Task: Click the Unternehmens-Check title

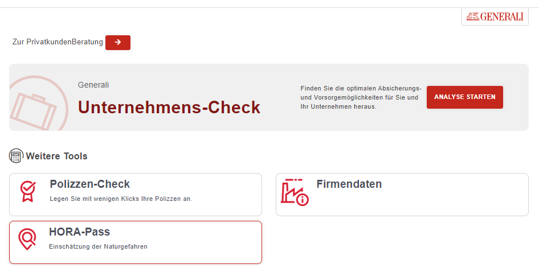Action: (x=169, y=107)
